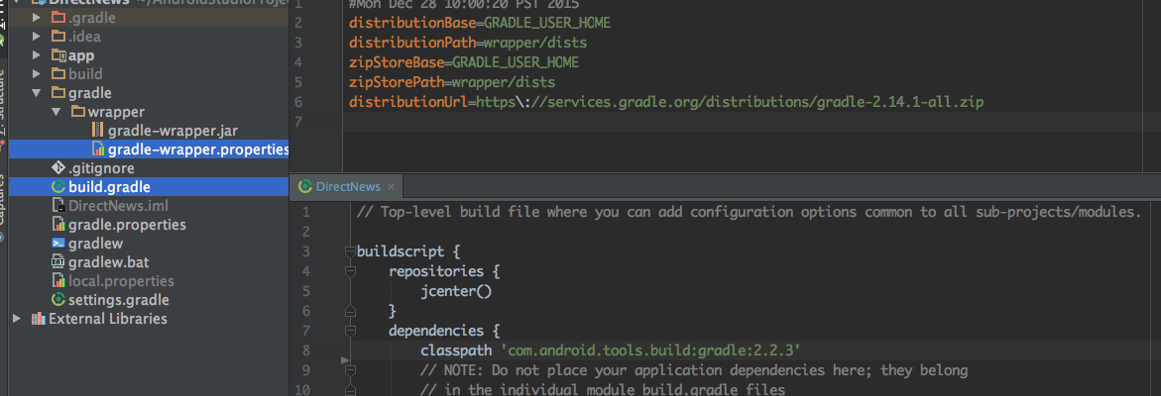The width and height of the screenshot is (1161, 396).
Task: Select .gradle folder in project tree
Action: tap(92, 17)
